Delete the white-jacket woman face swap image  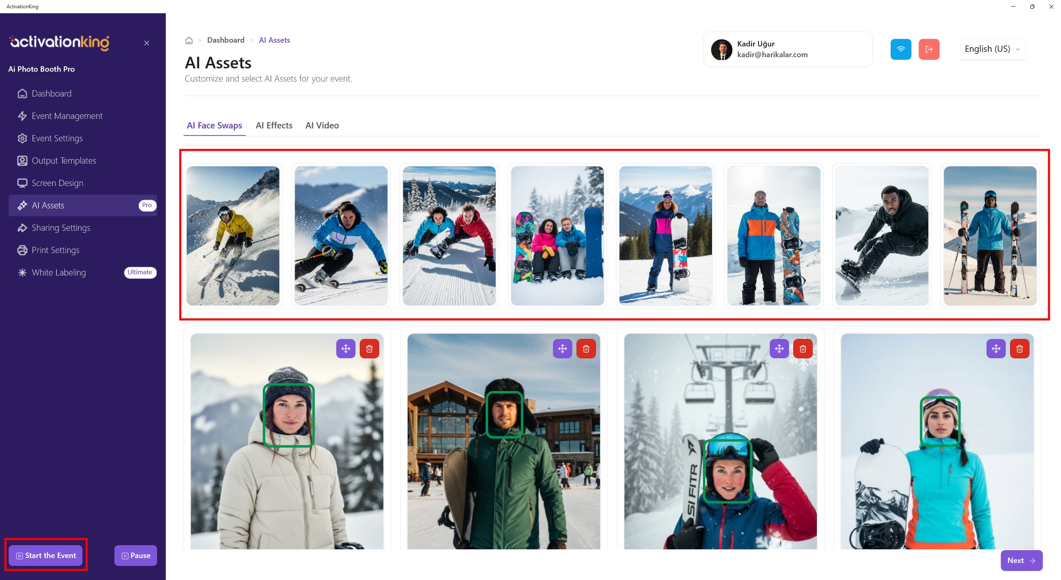point(369,349)
